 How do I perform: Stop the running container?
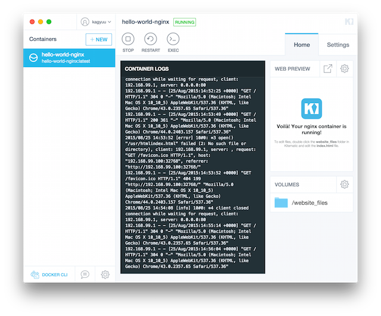click(128, 39)
